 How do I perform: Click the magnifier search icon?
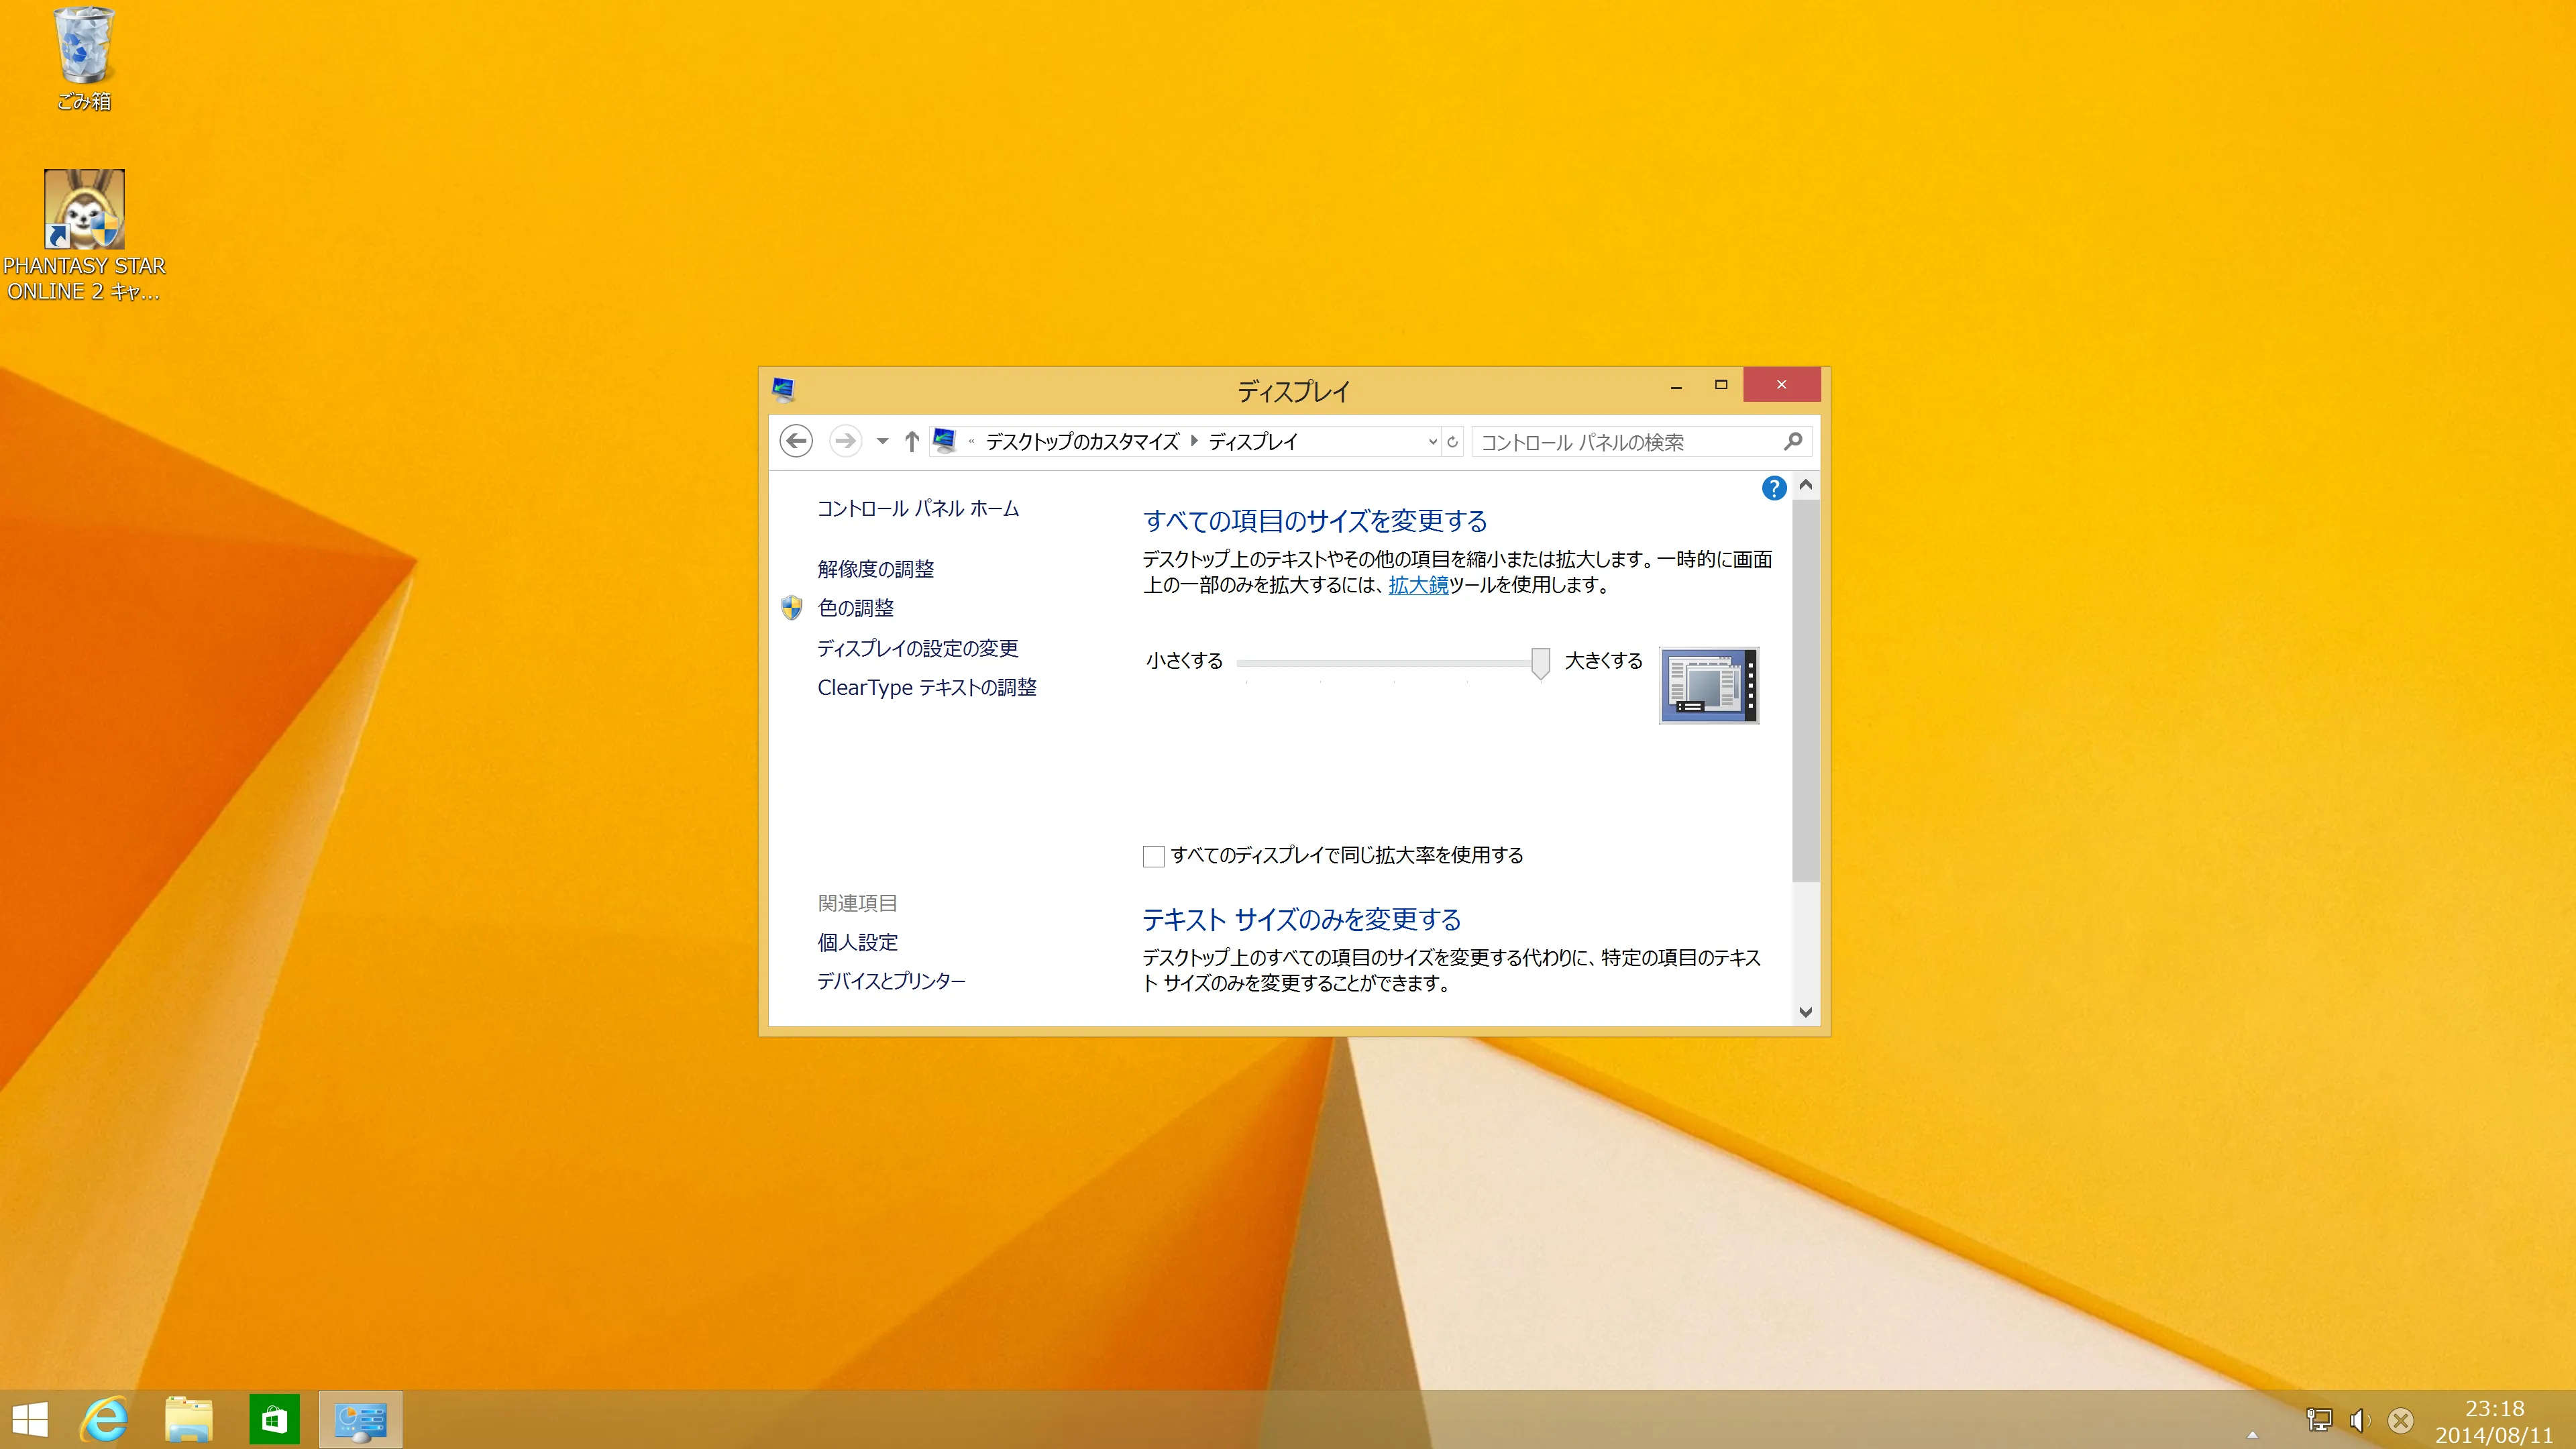point(1793,441)
